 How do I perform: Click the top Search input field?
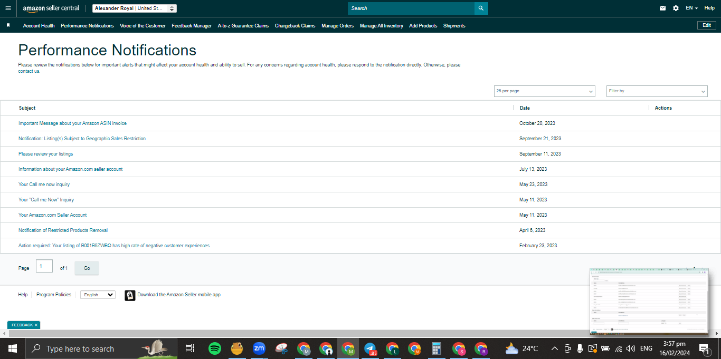click(411, 8)
